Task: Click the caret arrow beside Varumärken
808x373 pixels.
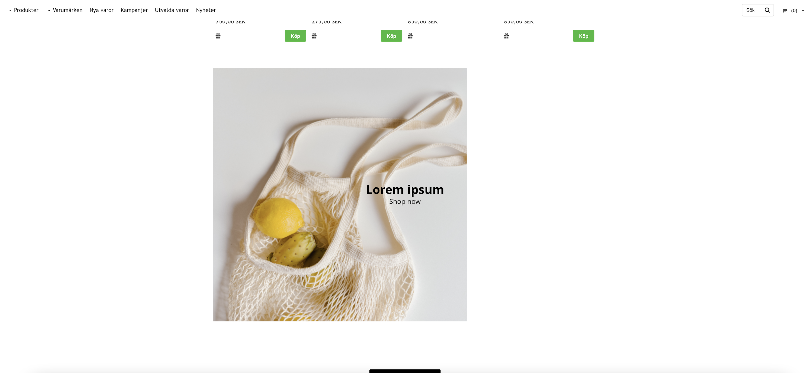Action: 49,11
